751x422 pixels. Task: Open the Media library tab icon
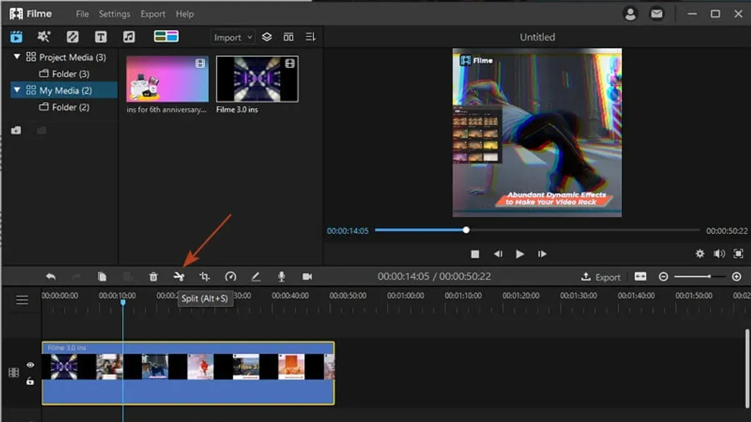coord(16,37)
